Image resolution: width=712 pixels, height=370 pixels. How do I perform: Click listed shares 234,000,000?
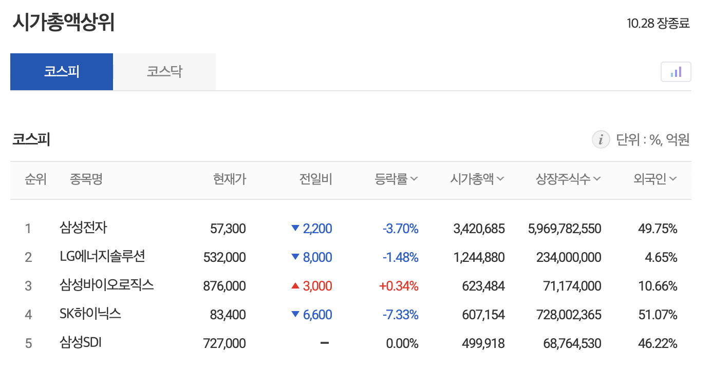pyautogui.click(x=569, y=257)
